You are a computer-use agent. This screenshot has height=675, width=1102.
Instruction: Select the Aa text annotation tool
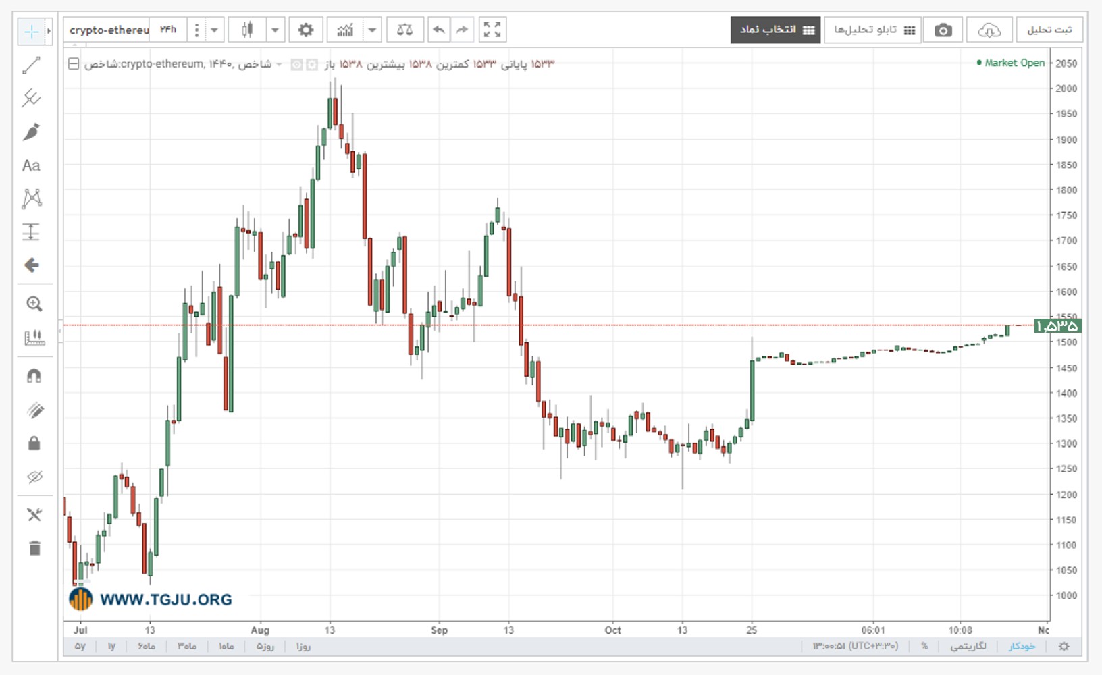pyautogui.click(x=31, y=165)
